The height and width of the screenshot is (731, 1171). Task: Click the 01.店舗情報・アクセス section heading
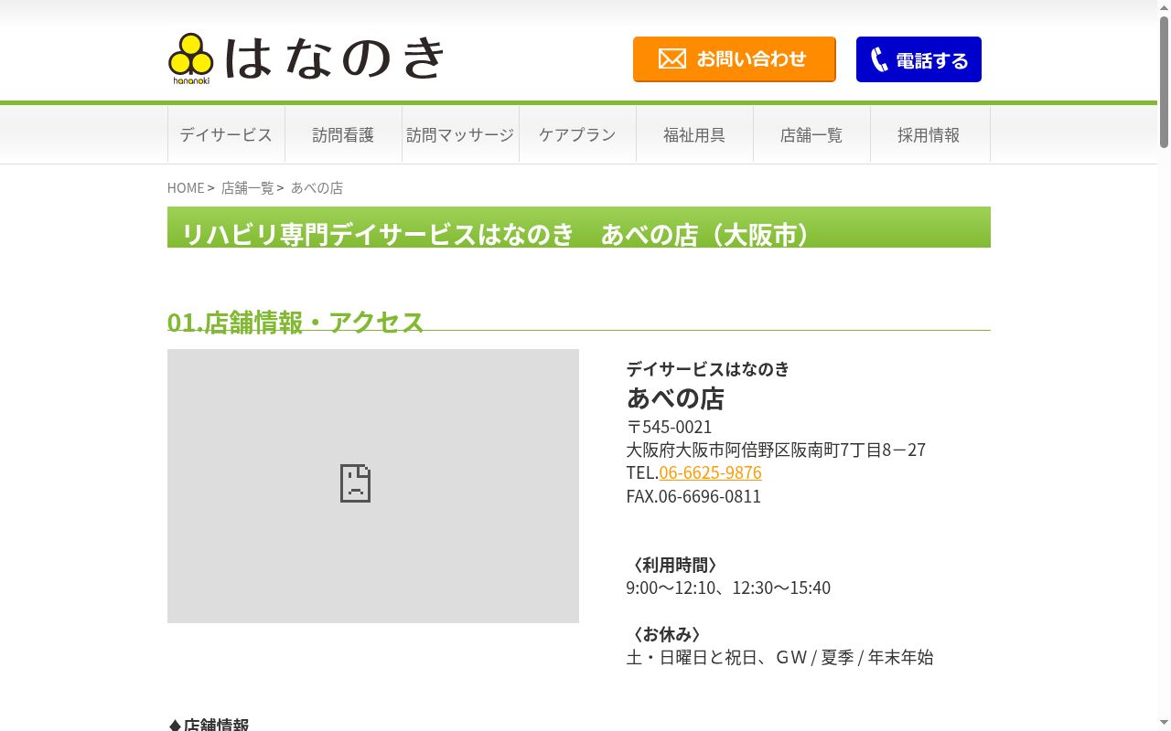click(x=295, y=322)
